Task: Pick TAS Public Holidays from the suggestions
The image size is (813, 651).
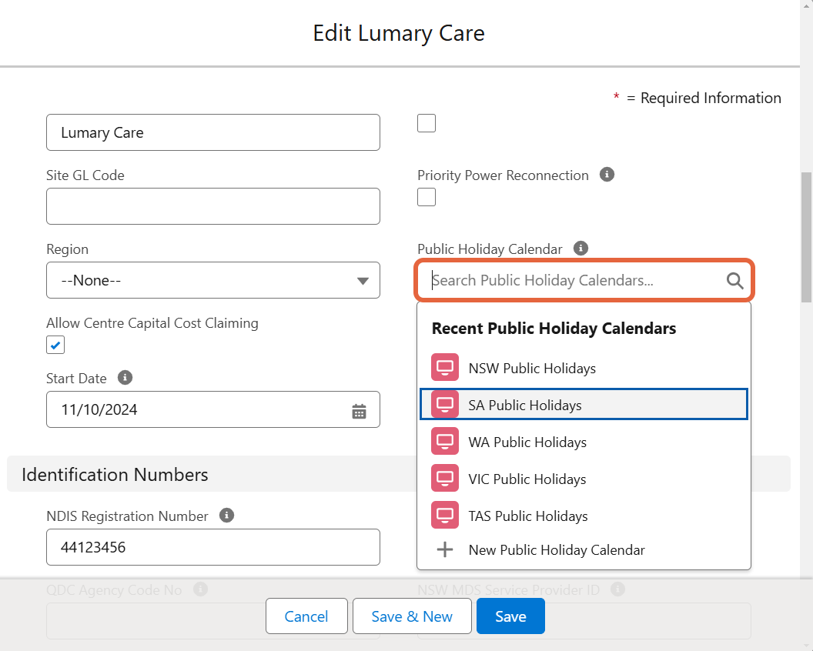Action: (x=528, y=516)
